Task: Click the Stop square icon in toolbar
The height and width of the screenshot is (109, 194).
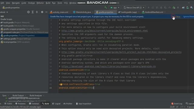Action: click(178, 8)
